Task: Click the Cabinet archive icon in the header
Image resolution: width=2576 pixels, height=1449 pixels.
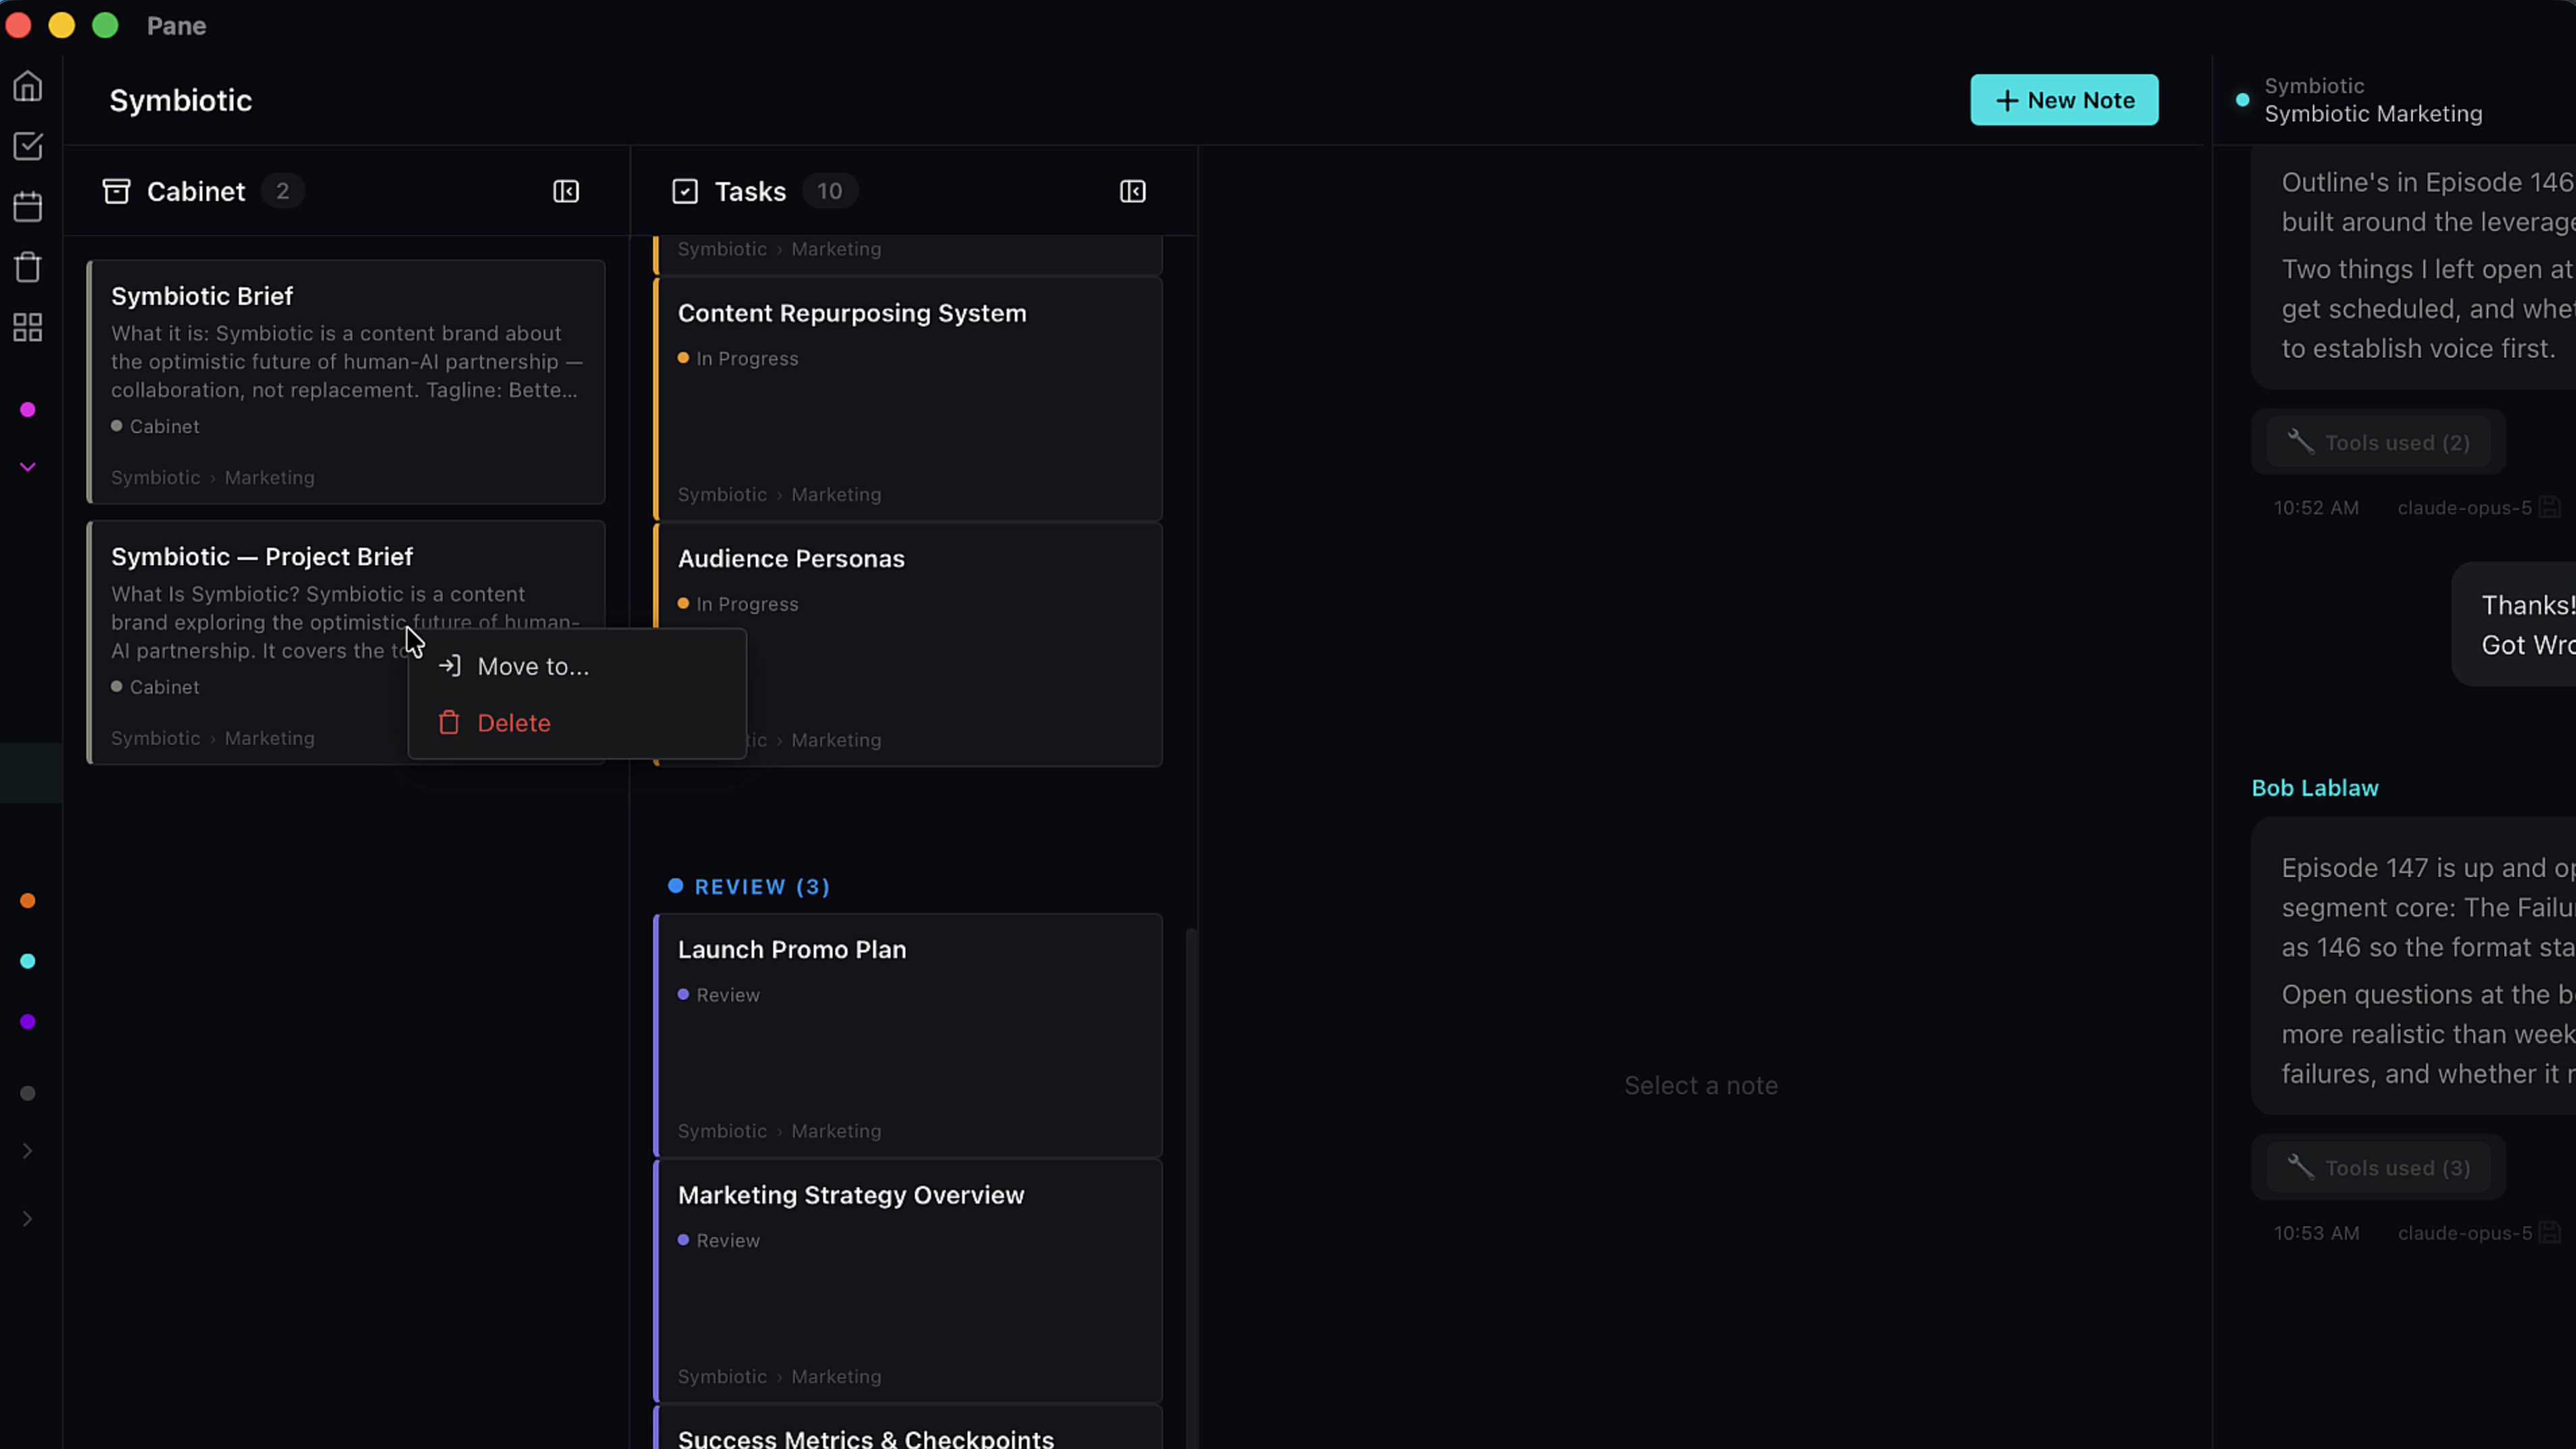Action: tap(117, 191)
